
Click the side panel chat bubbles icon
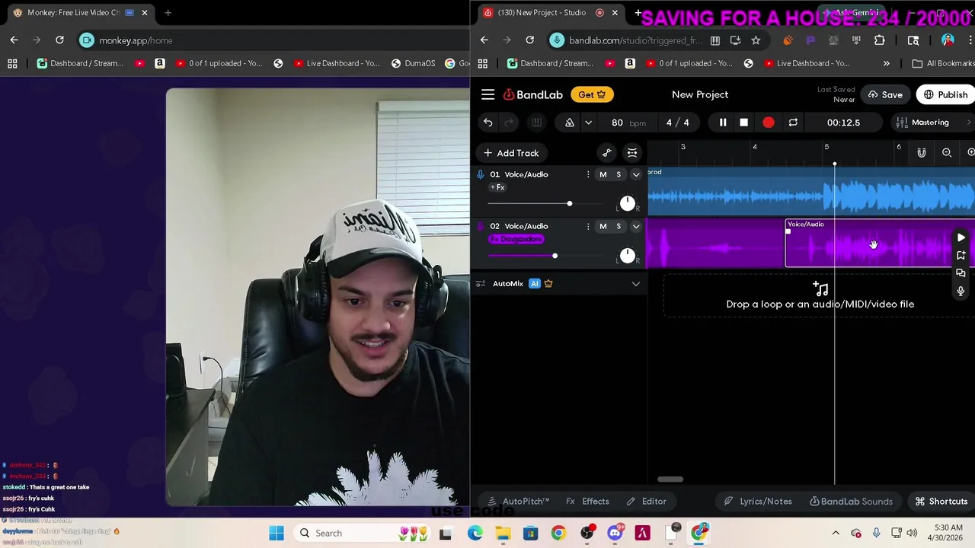(x=961, y=272)
